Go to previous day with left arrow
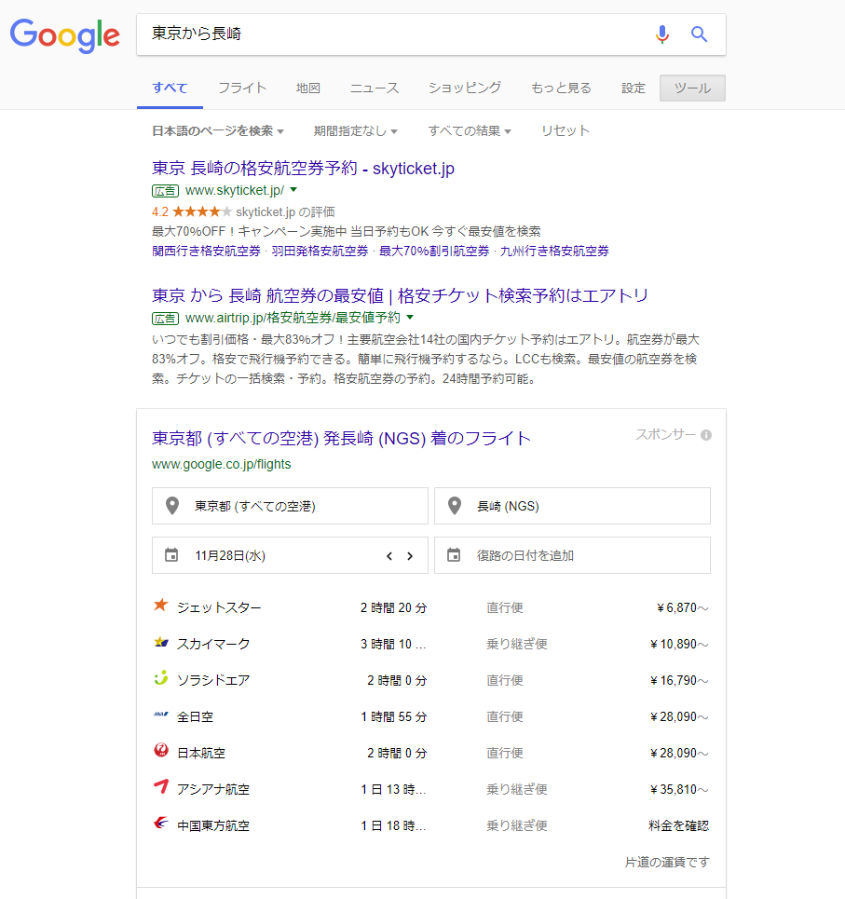The width and height of the screenshot is (845, 899). point(389,555)
